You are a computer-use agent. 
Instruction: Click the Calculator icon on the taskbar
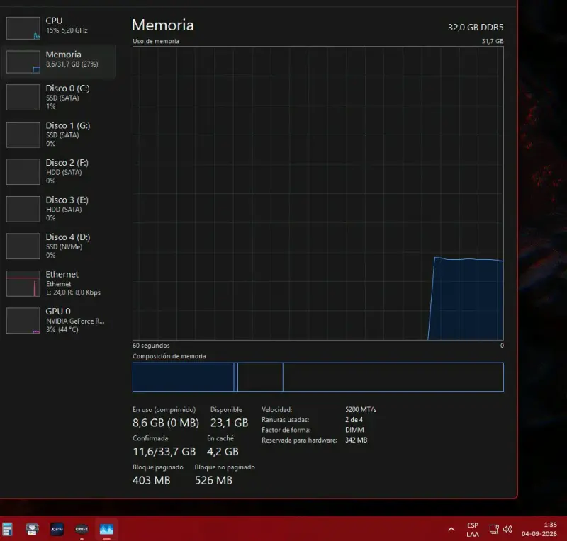click(7, 530)
